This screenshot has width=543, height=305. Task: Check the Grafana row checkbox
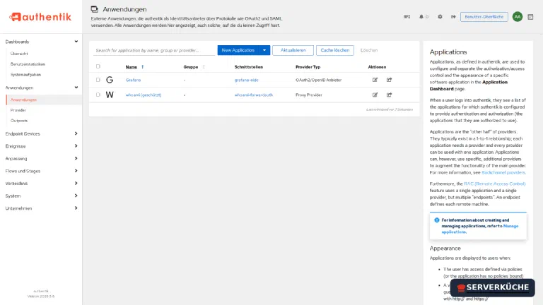(98, 80)
